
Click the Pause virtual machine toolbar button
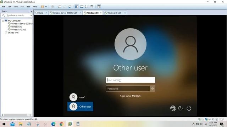point(43,7)
